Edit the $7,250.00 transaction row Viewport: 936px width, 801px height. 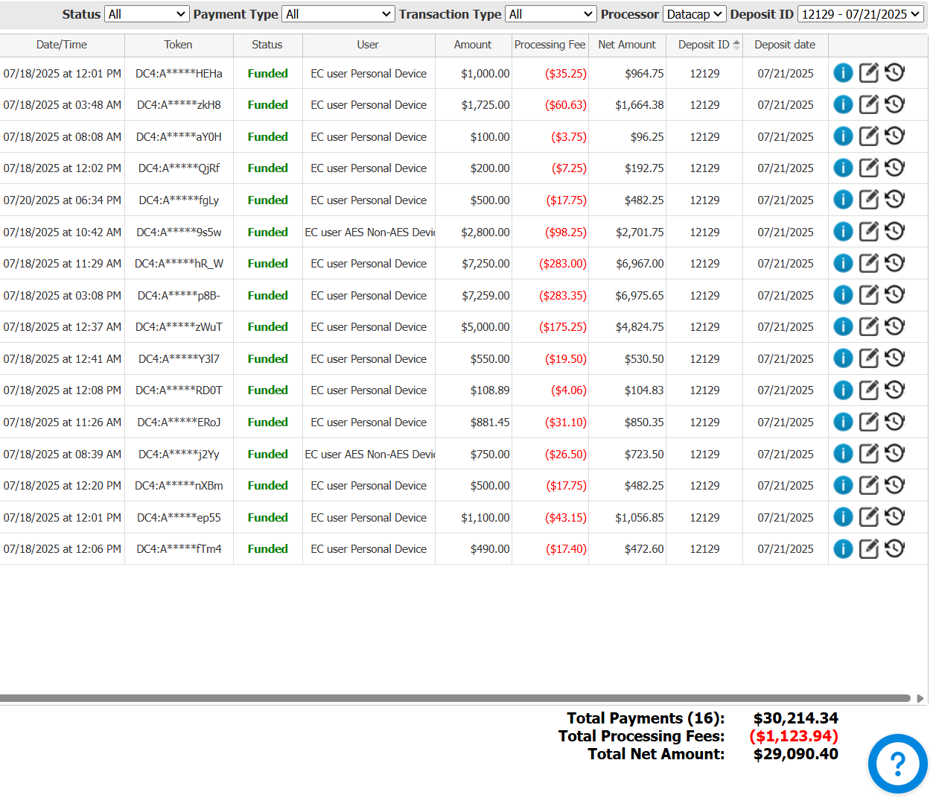click(868, 263)
